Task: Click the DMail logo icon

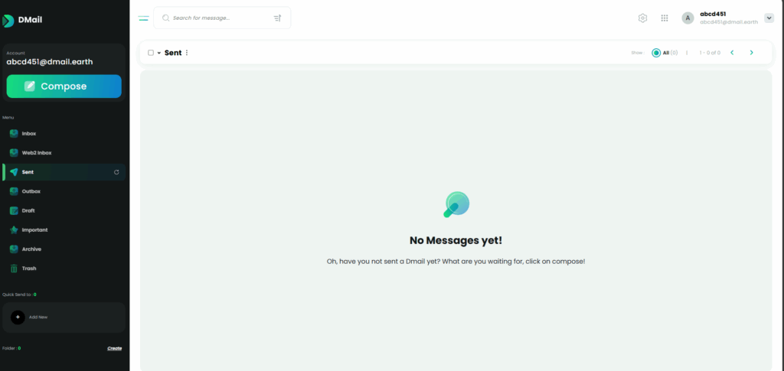Action: [8, 21]
